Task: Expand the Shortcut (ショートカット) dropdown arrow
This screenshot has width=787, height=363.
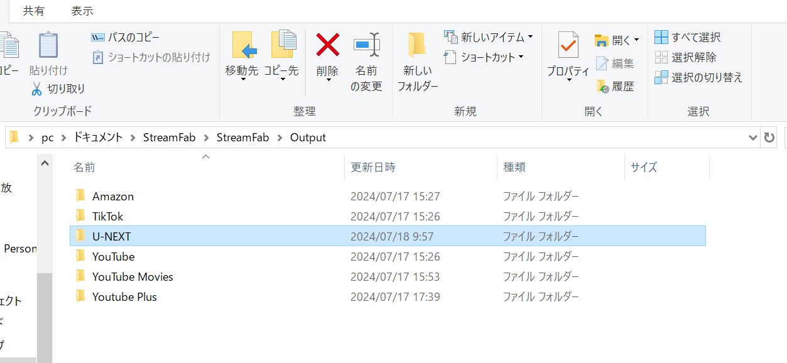Action: coord(521,57)
